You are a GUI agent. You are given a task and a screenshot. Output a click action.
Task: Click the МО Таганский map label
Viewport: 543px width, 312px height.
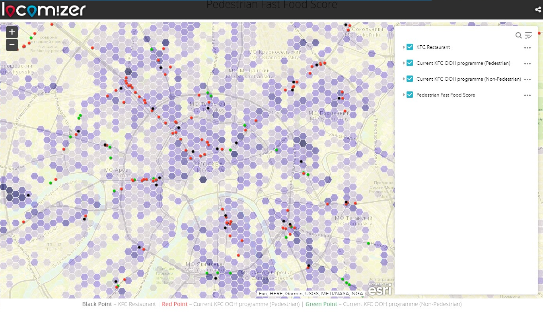[354, 221]
